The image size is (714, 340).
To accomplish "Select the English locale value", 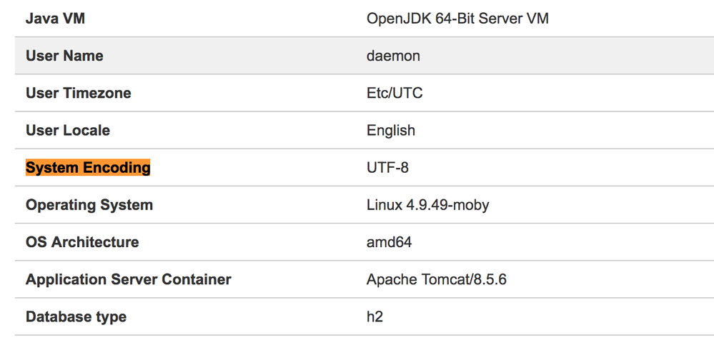I will pos(391,131).
